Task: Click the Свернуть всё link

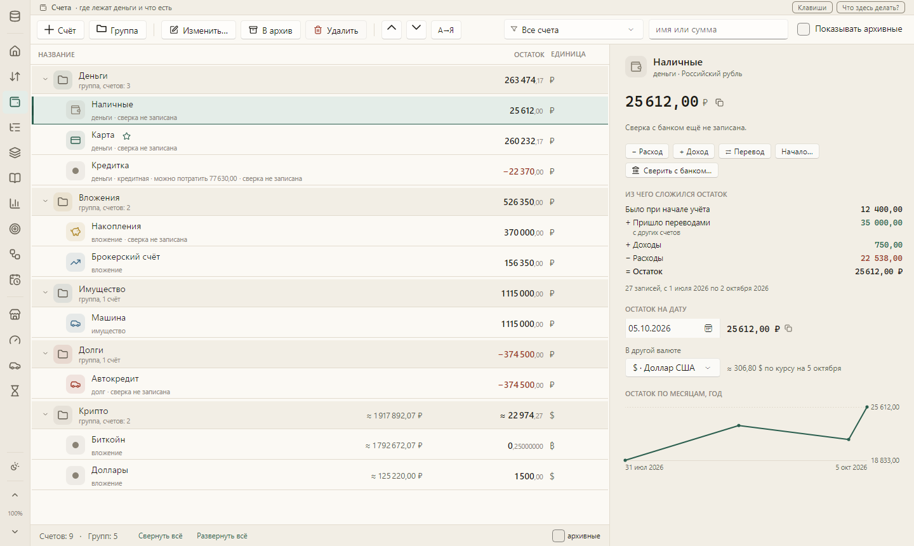Action: point(161,536)
